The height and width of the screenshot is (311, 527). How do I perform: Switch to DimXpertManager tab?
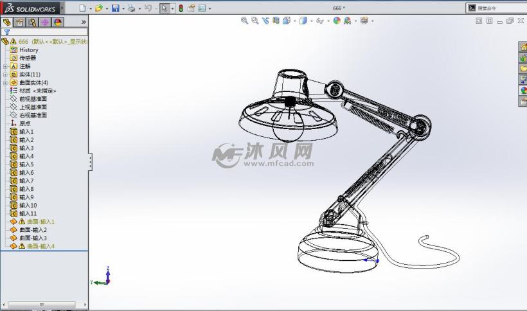pyautogui.click(x=45, y=22)
